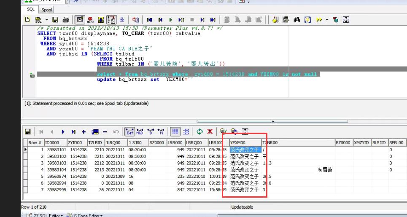Click the red stop-on-error icon
The width and height of the screenshot is (407, 217).
click(x=90, y=20)
